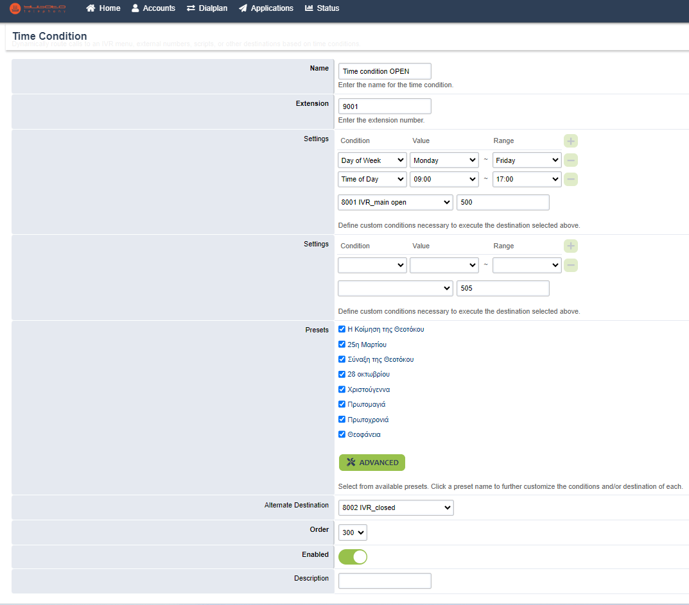The height and width of the screenshot is (605, 689).
Task: Click the paper plane Applications icon
Action: (243, 8)
